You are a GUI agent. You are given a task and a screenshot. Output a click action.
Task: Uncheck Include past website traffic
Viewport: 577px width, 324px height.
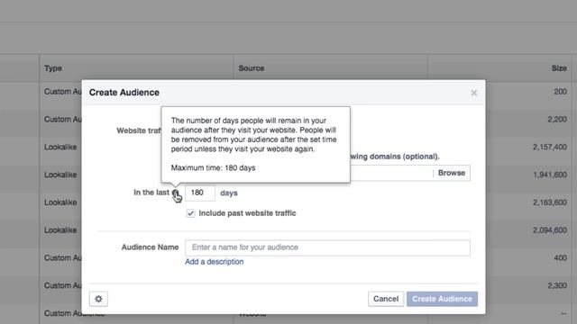click(190, 213)
